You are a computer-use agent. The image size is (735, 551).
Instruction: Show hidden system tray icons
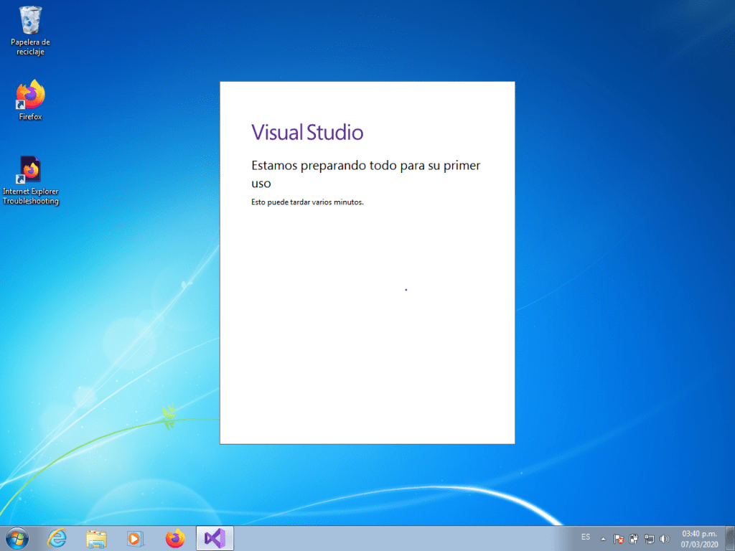pyautogui.click(x=603, y=538)
